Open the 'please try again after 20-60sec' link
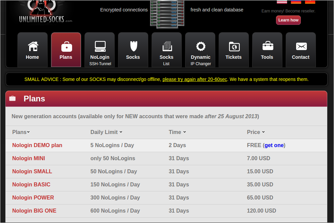334x223 pixels. click(195, 79)
